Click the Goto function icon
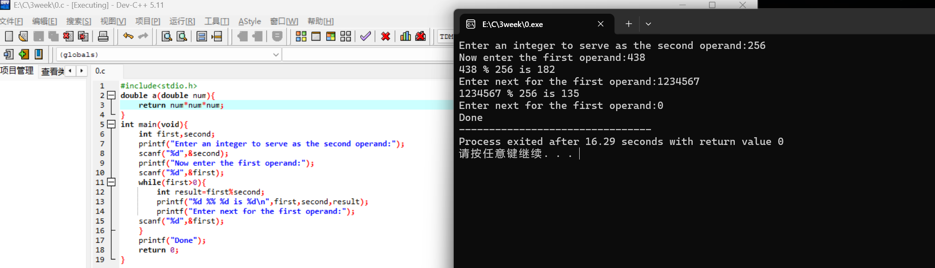The height and width of the screenshot is (268, 935). (x=202, y=36)
